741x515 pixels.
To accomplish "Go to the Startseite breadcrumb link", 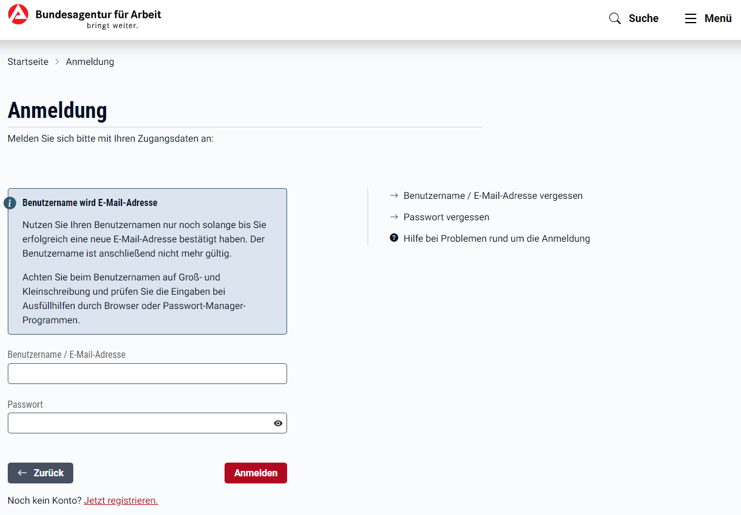I will 28,62.
